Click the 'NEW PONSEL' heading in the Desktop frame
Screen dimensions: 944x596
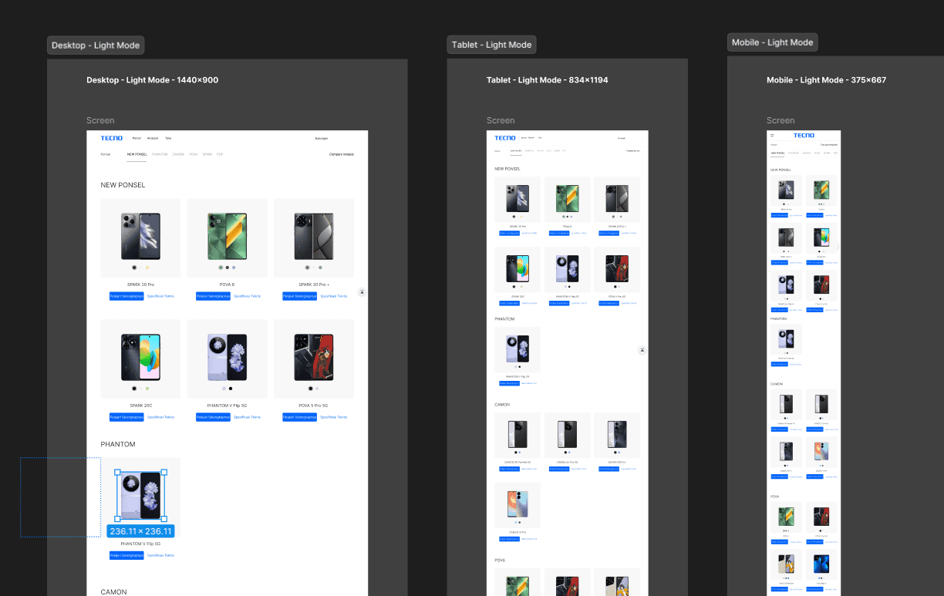click(x=123, y=185)
